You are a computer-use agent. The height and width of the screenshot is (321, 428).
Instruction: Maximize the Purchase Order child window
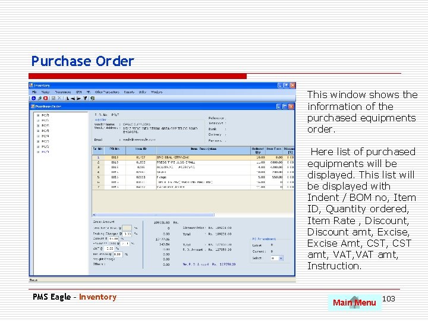[x=285, y=107]
